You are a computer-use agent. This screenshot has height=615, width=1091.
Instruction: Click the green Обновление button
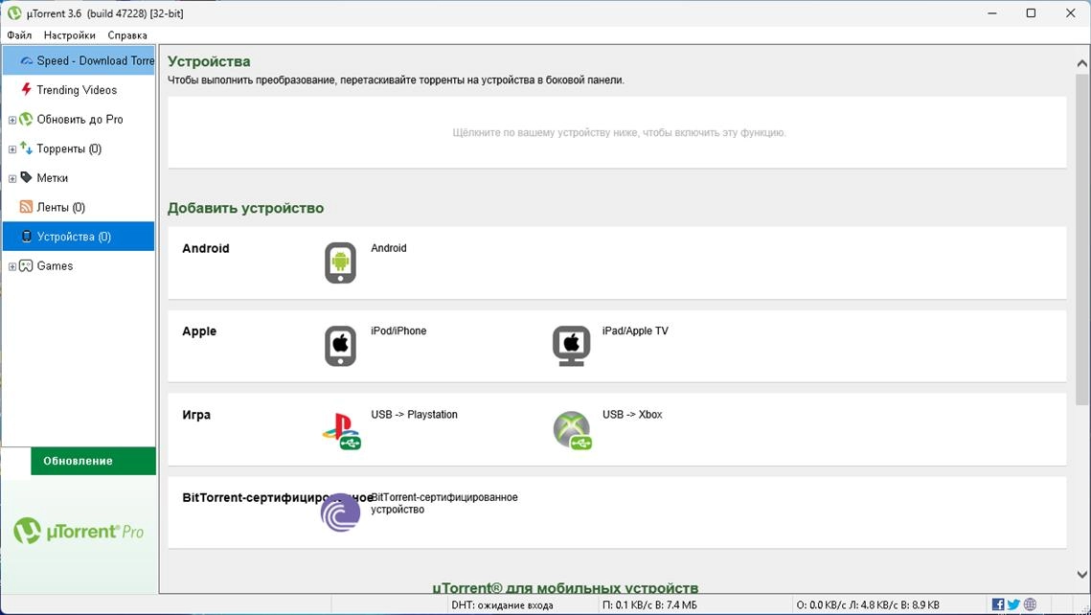pos(93,461)
